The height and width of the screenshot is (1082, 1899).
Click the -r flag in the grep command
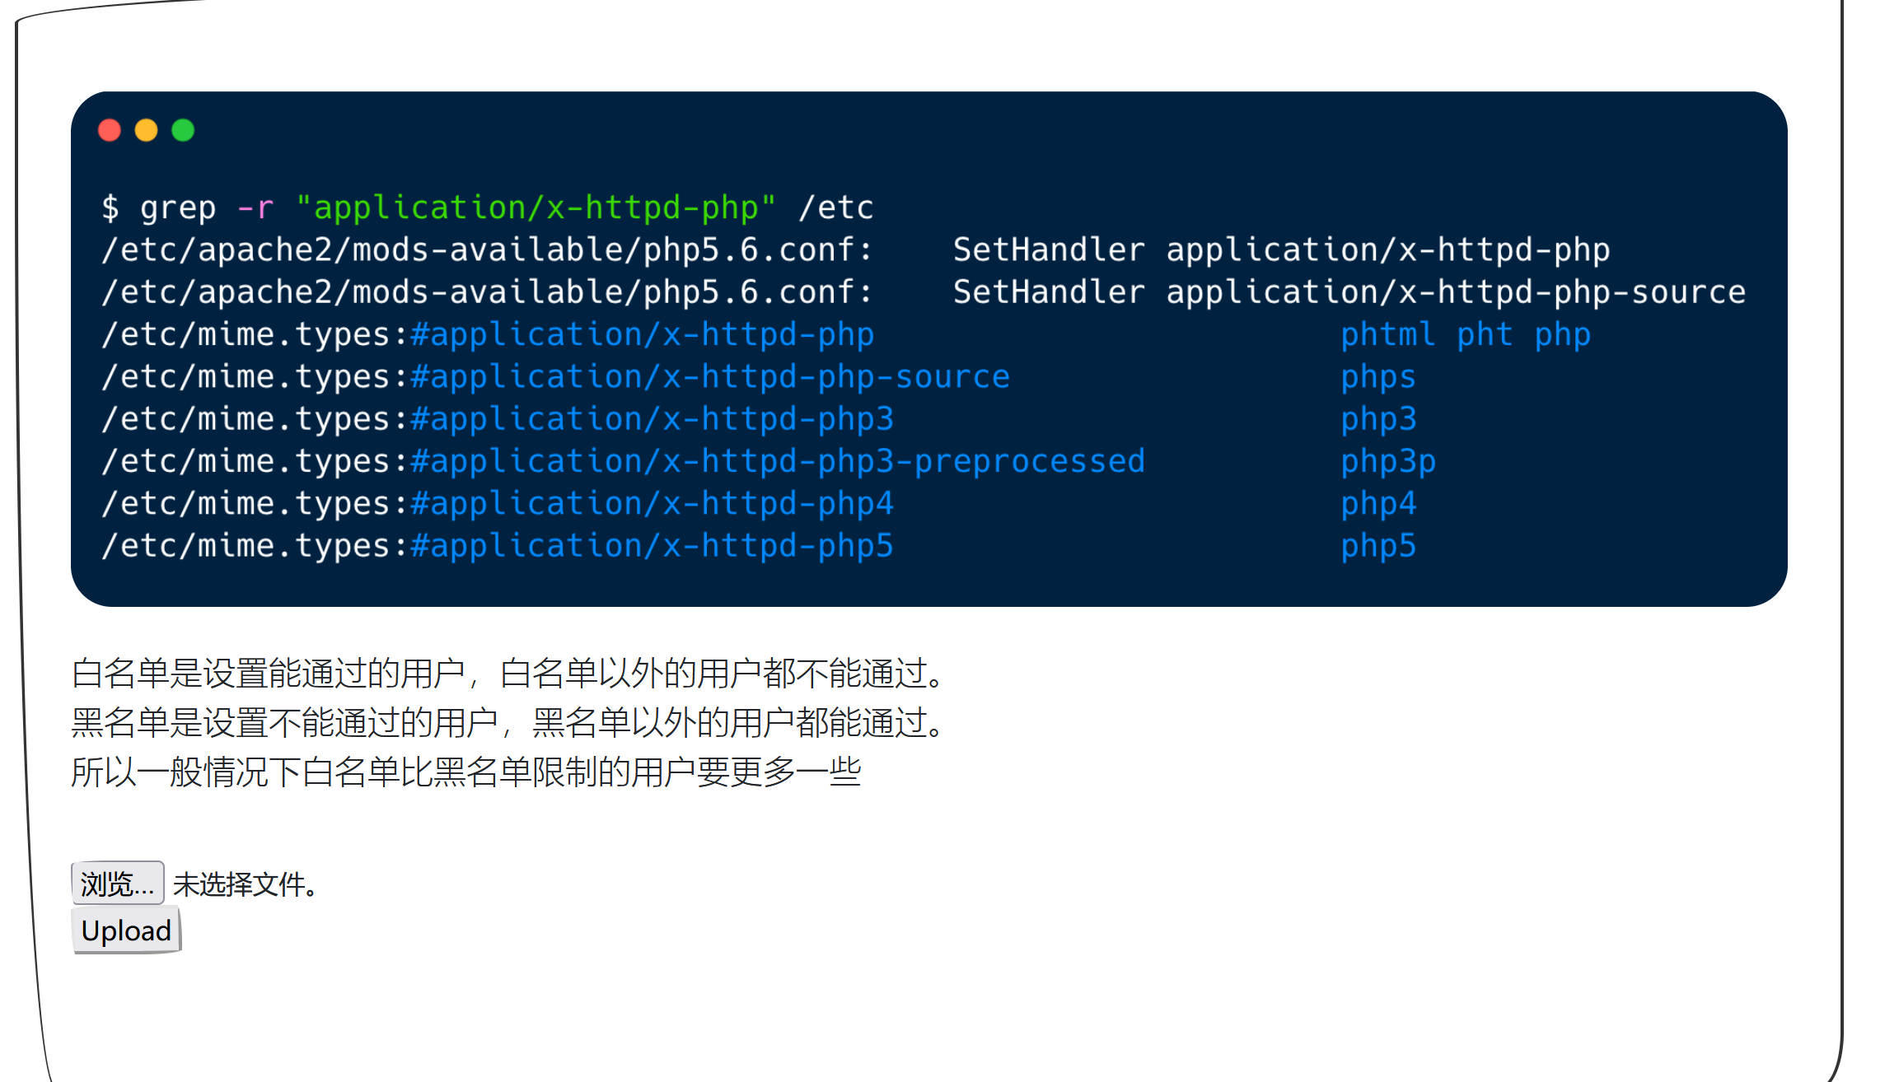point(255,208)
